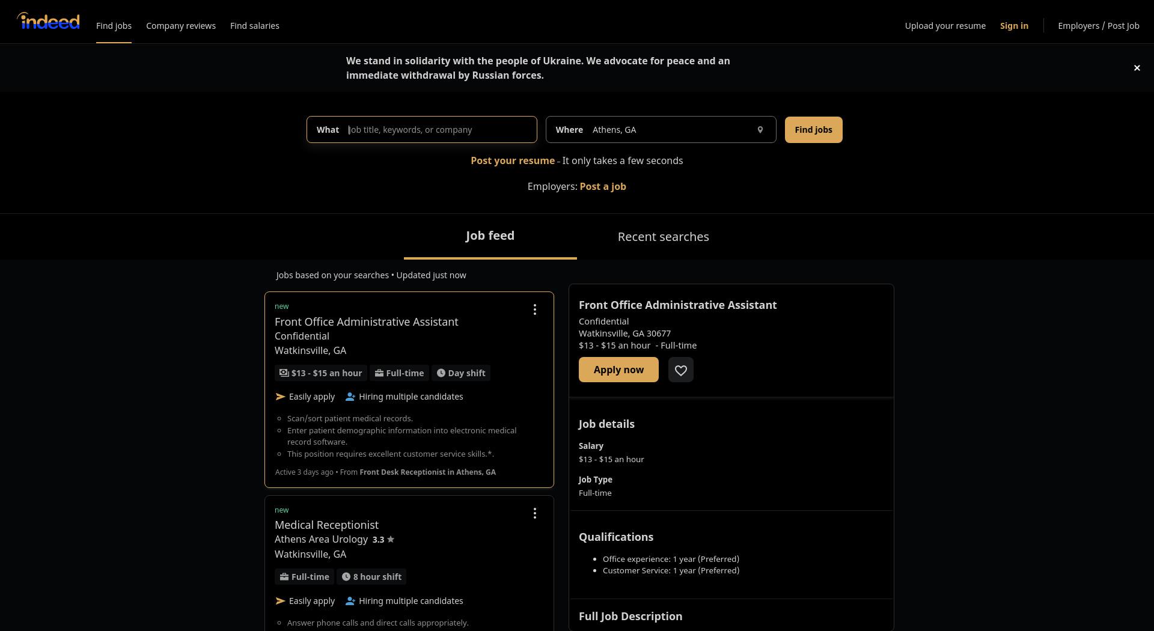Open the Post your resume link
Image resolution: width=1154 pixels, height=631 pixels.
pyautogui.click(x=512, y=161)
